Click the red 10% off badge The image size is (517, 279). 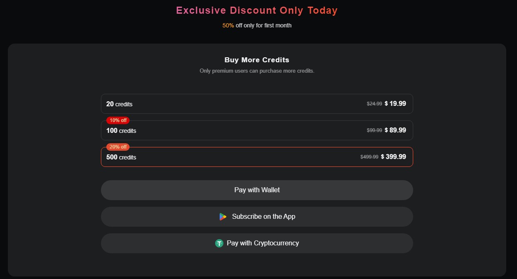118,120
